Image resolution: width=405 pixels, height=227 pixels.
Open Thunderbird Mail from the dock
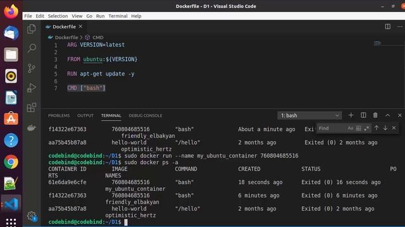click(x=11, y=33)
